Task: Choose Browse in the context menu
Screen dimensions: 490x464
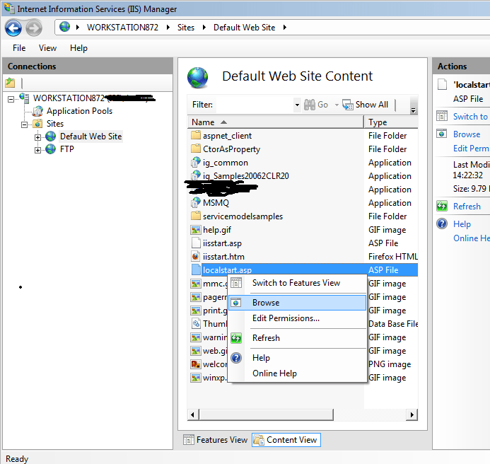Action: click(x=297, y=303)
